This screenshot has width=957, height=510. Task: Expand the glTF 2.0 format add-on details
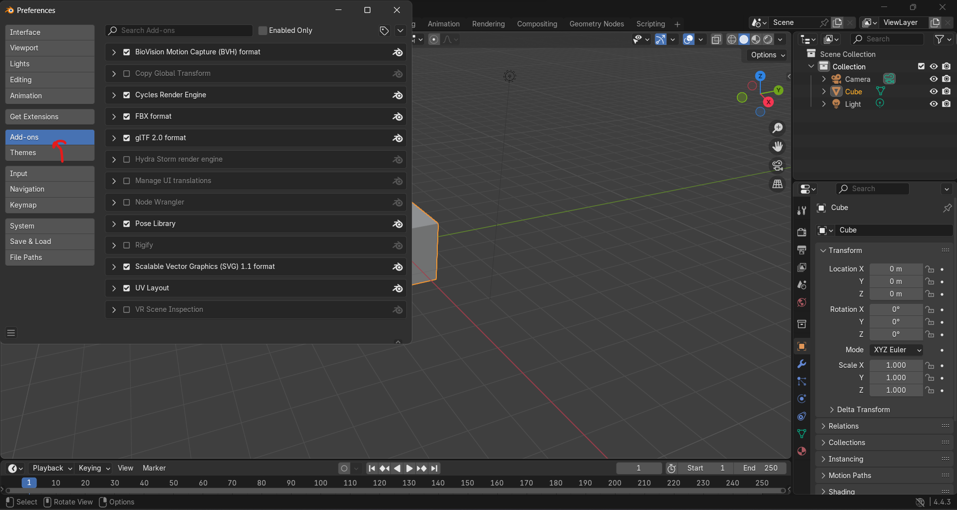click(x=114, y=138)
